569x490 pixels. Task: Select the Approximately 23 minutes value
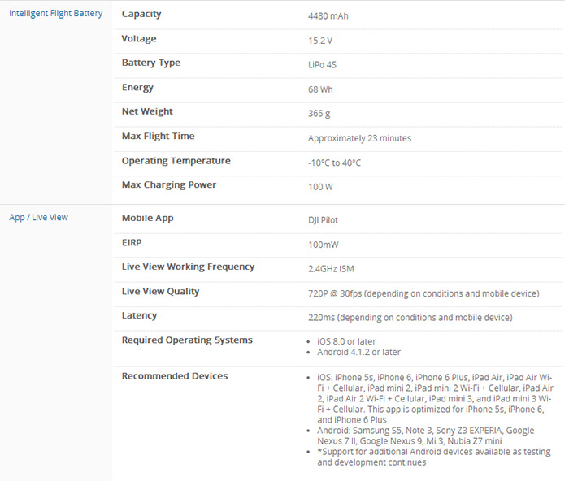point(359,138)
